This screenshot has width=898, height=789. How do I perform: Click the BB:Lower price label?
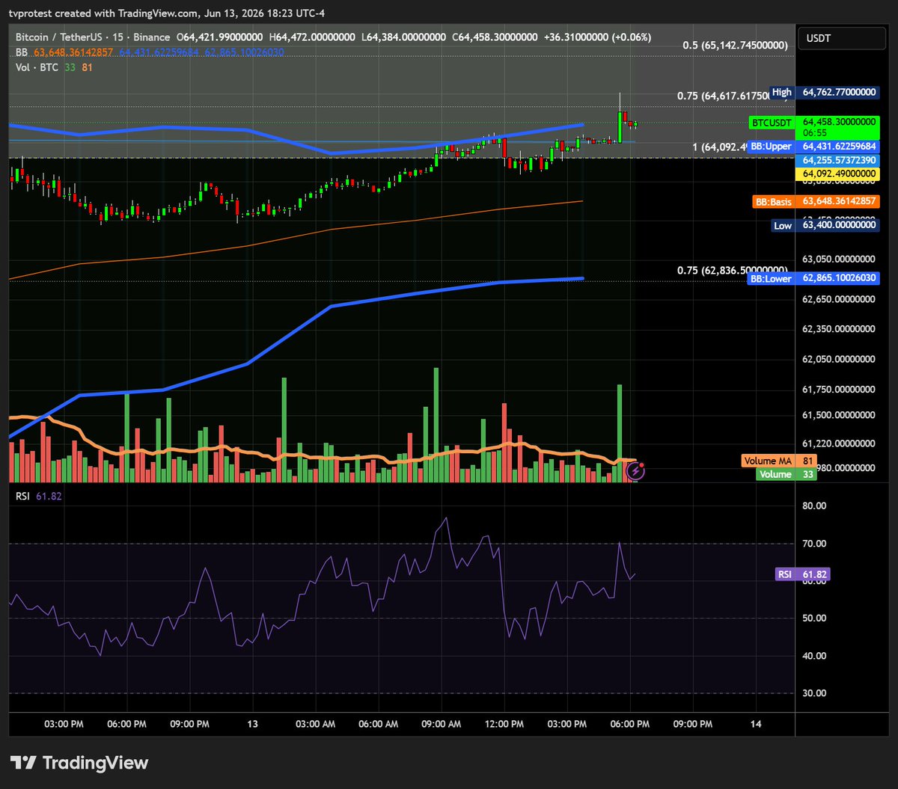[813, 278]
